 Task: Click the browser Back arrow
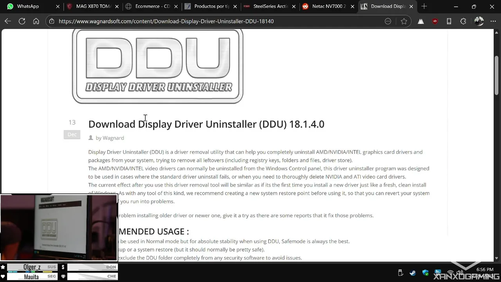click(x=8, y=21)
